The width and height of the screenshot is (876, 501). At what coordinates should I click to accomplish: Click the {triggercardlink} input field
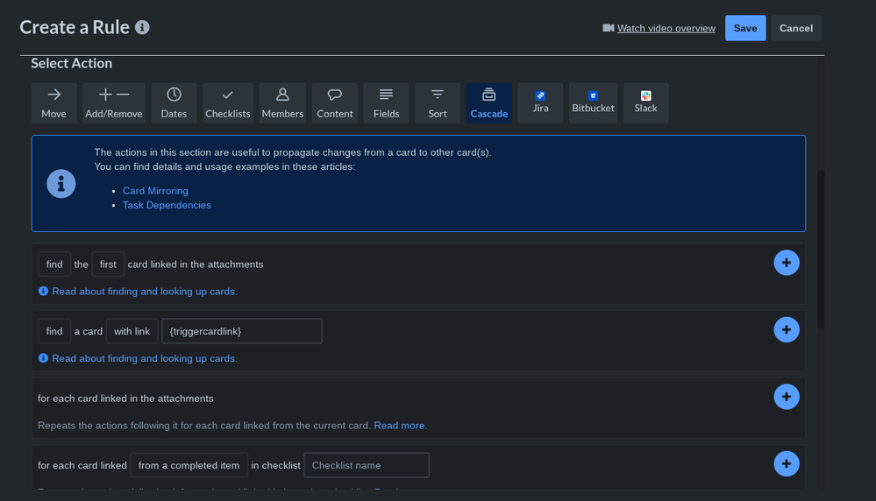pyautogui.click(x=242, y=331)
